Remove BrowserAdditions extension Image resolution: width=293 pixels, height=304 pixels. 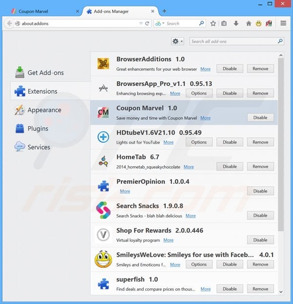(x=260, y=68)
